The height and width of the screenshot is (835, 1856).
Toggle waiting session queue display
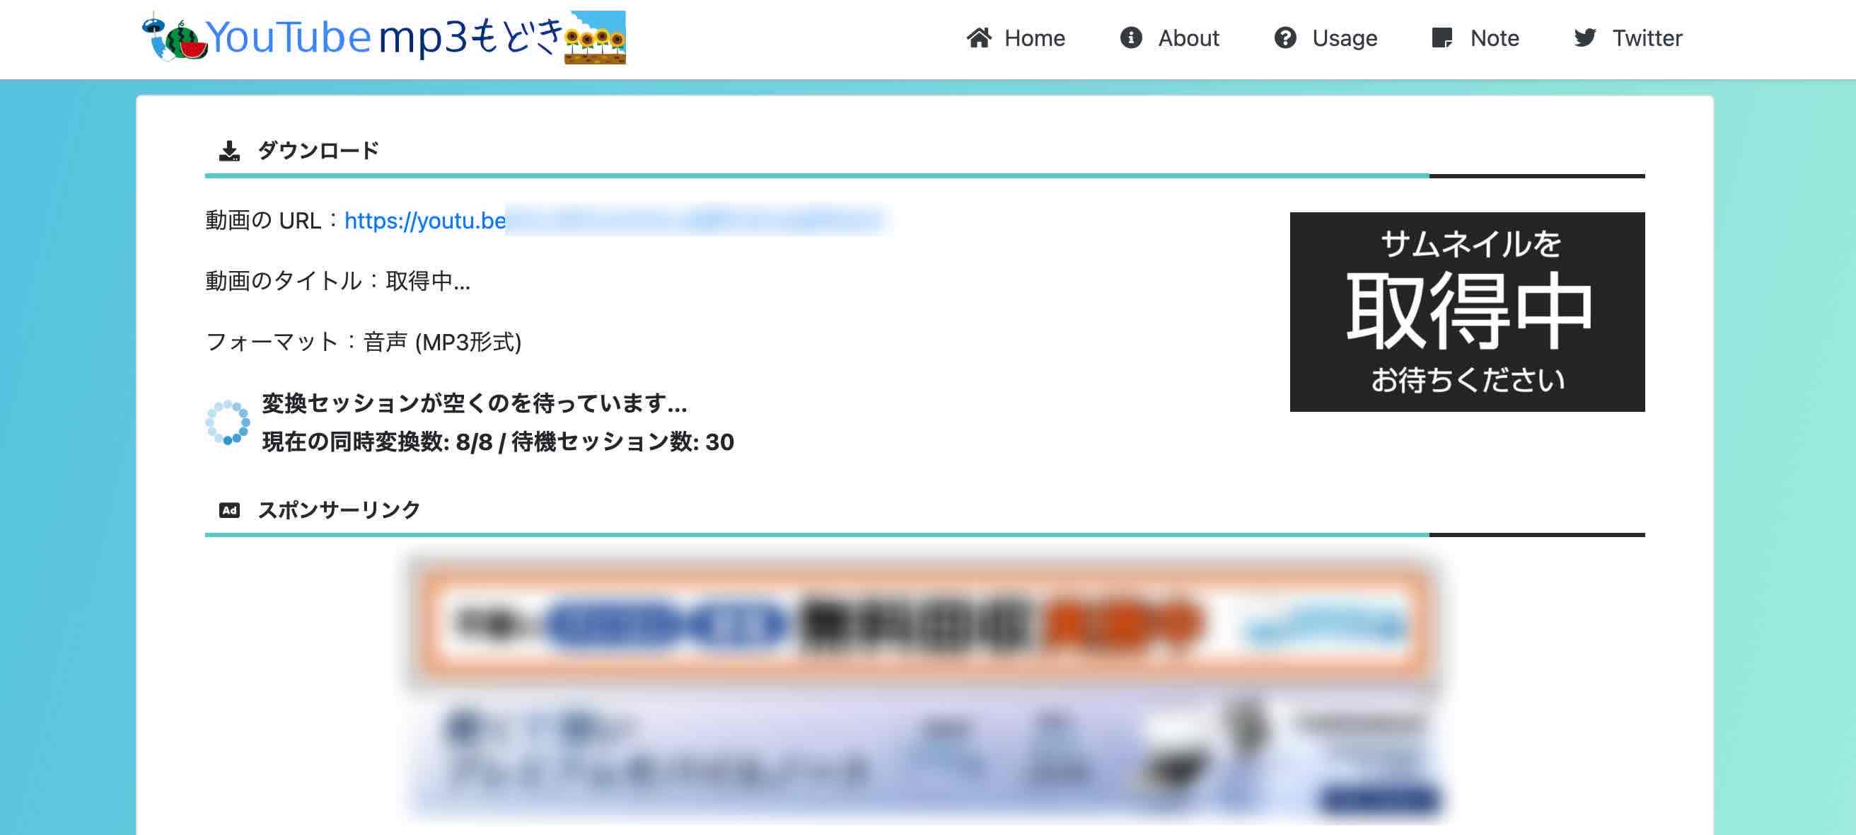497,442
